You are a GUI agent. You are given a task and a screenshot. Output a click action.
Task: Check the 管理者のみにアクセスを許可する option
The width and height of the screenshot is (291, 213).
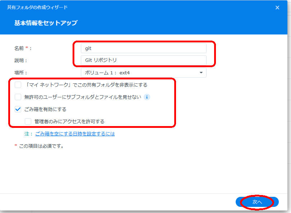click(x=28, y=121)
